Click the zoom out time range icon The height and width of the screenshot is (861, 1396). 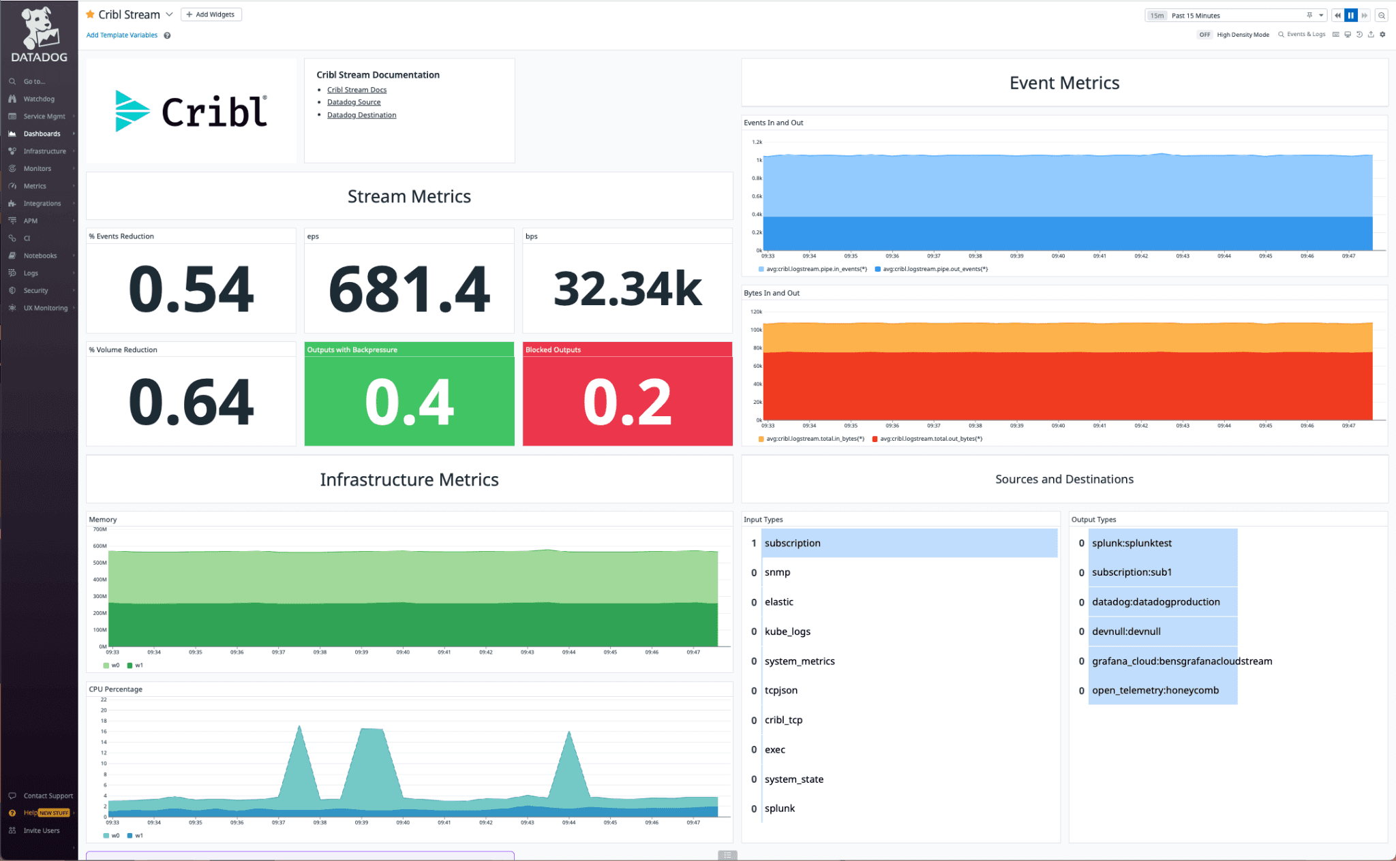tap(1382, 15)
